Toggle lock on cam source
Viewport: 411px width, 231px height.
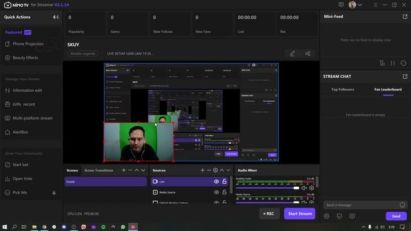pyautogui.click(x=224, y=181)
